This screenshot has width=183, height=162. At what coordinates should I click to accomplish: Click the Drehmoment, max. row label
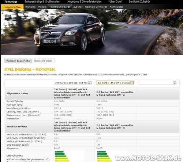pyautogui.click(x=23, y=115)
